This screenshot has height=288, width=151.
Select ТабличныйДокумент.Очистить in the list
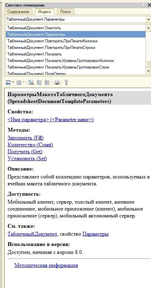[76, 28]
